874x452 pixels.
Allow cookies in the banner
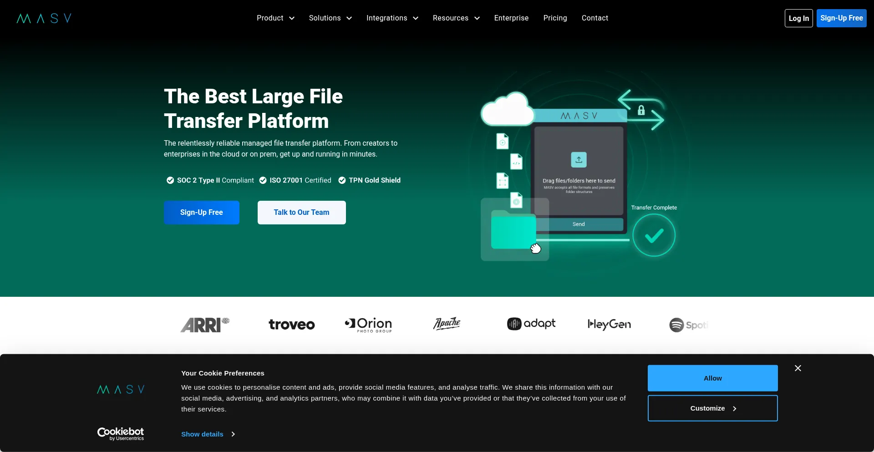point(712,378)
